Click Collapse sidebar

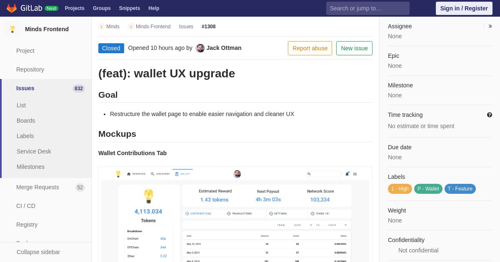click(x=38, y=252)
